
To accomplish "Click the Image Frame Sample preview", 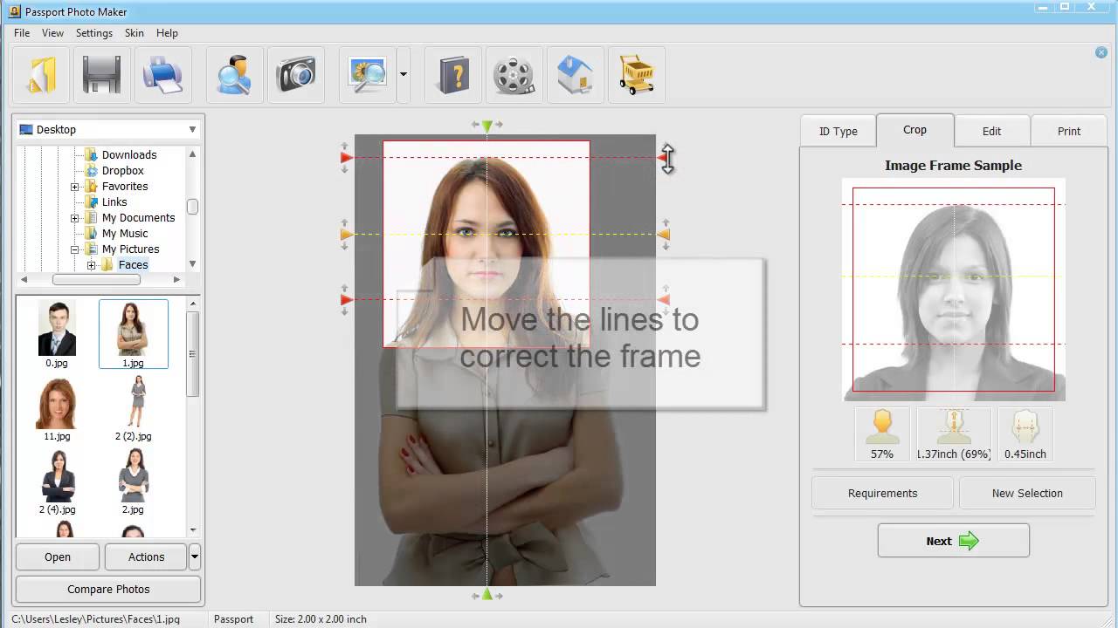I will pos(954,290).
